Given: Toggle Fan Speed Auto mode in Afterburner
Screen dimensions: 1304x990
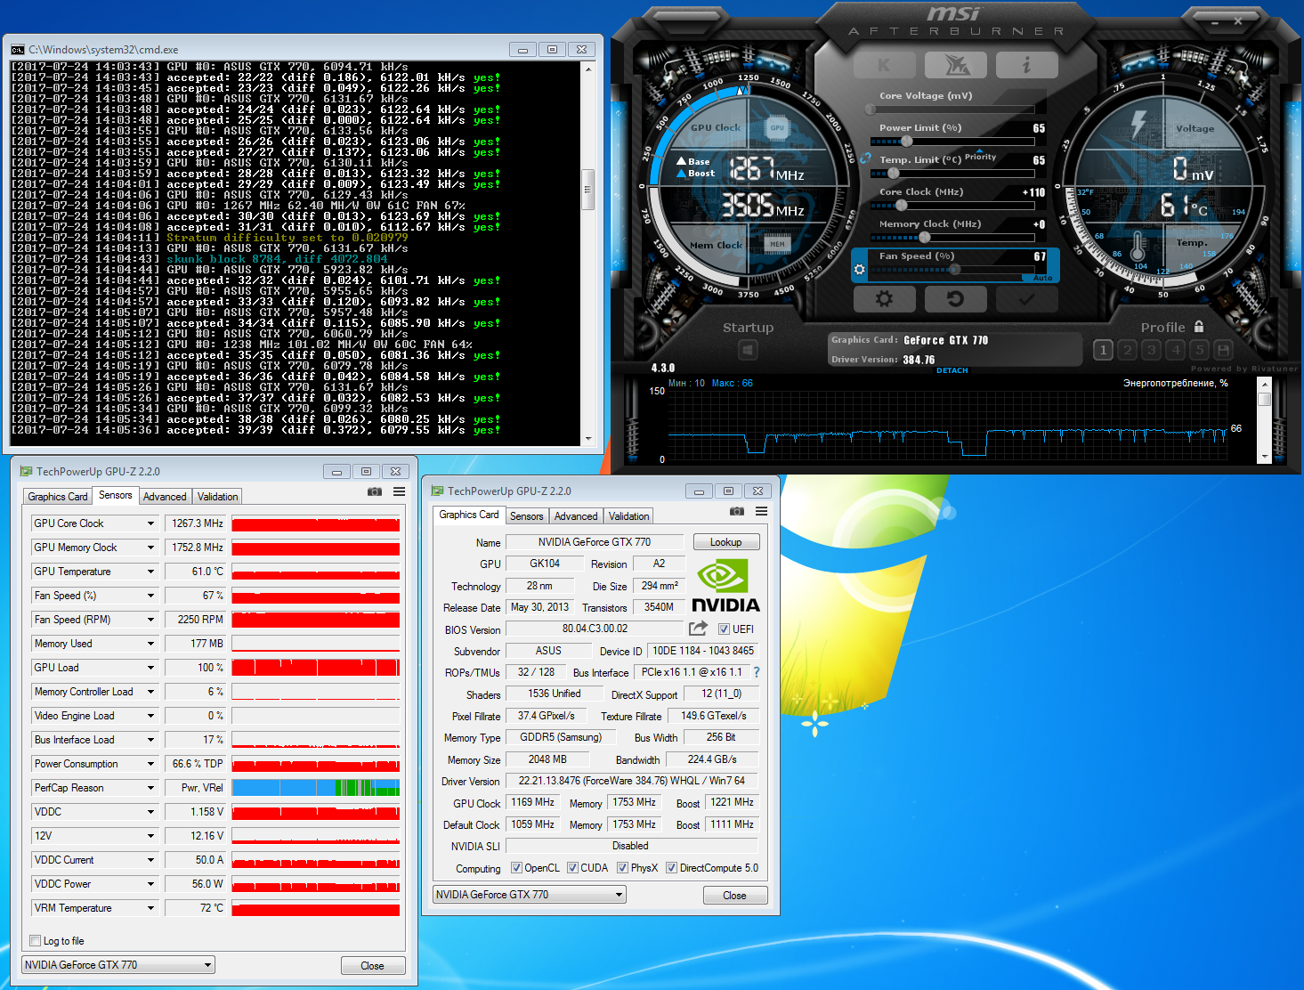Looking at the screenshot, I should [x=1042, y=278].
